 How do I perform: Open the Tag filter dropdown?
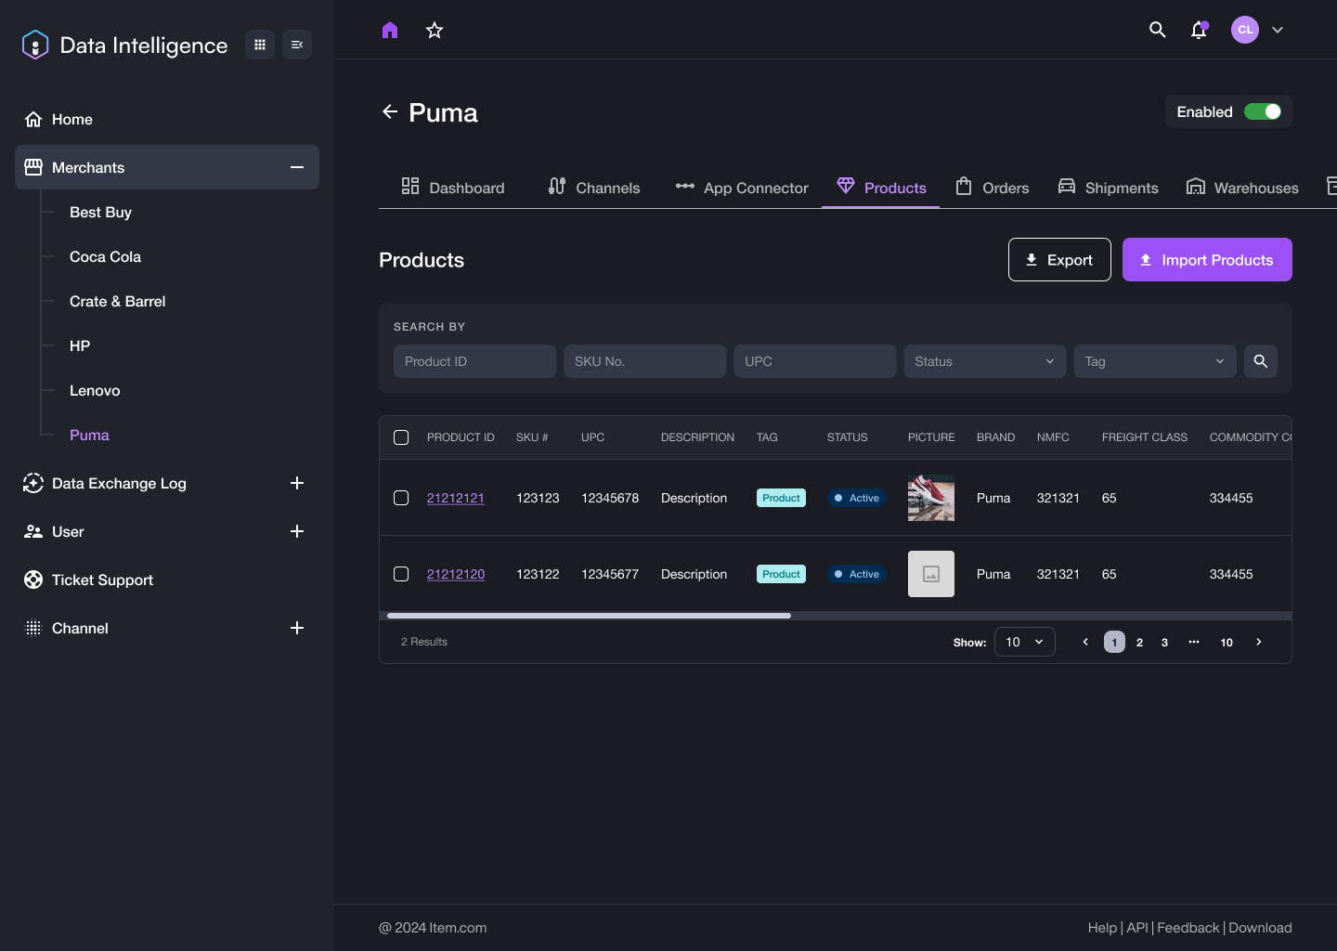point(1155,361)
